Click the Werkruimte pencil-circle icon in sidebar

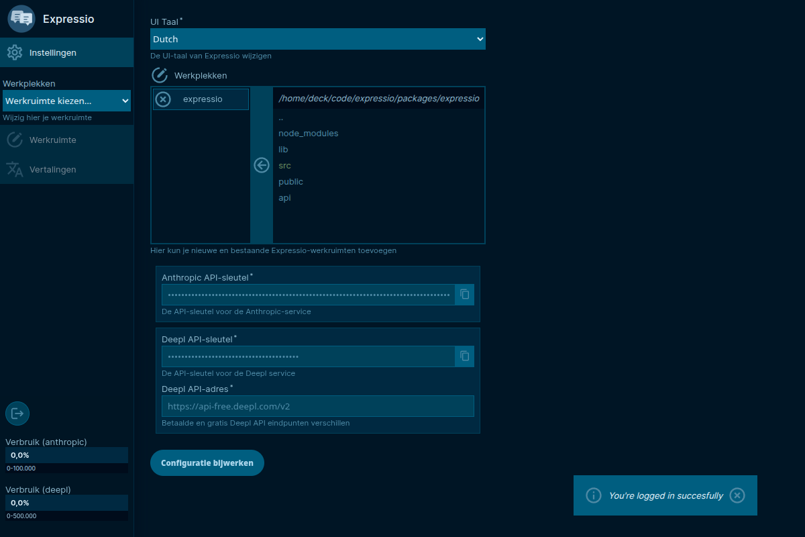click(15, 140)
